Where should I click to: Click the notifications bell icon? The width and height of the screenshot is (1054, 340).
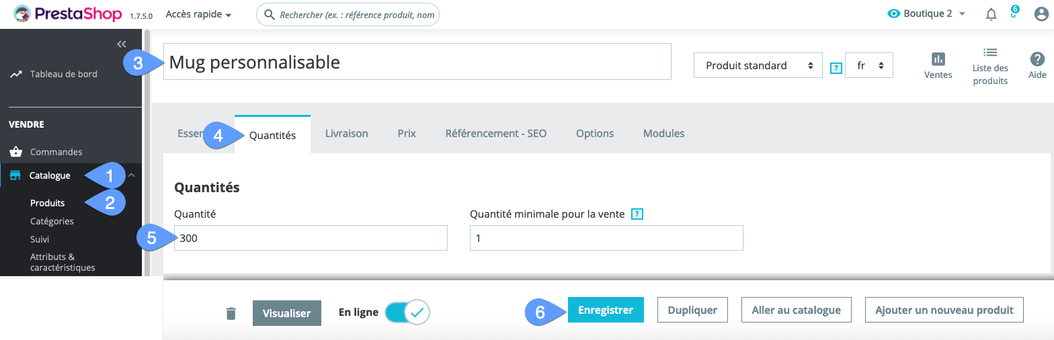point(991,14)
